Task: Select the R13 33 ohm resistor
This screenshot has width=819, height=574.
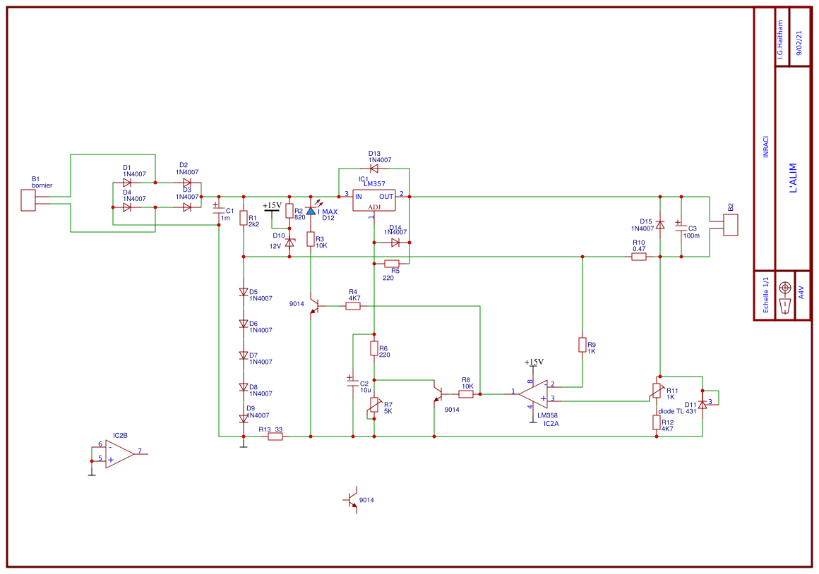Action: [275, 436]
